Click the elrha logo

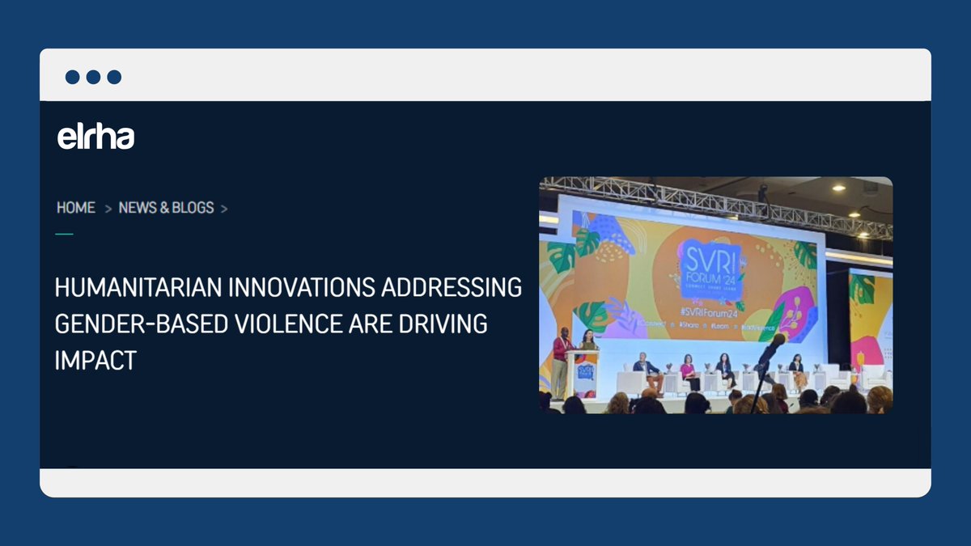(95, 138)
